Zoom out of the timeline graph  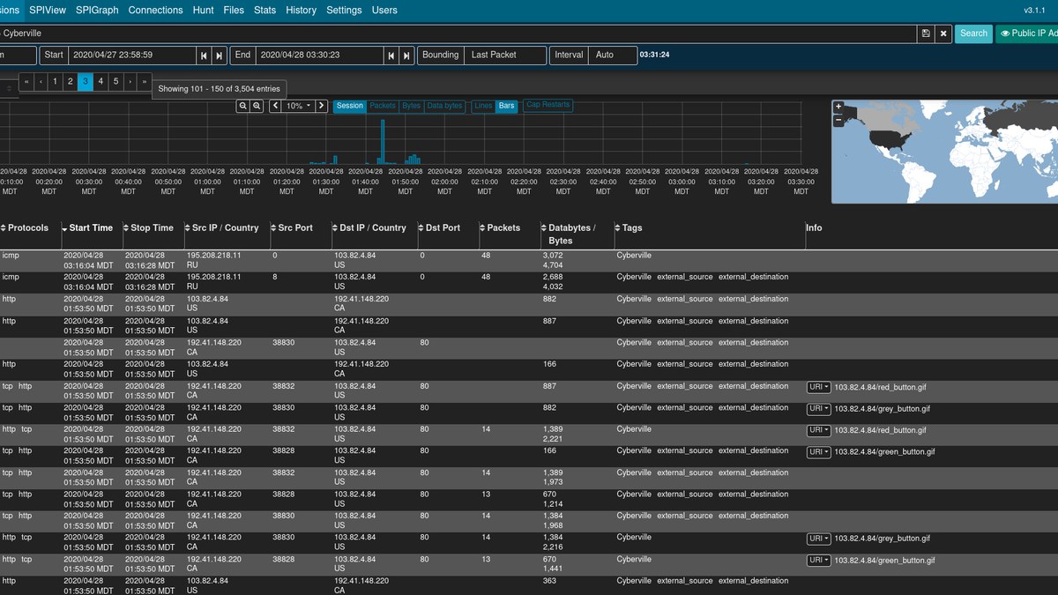(242, 106)
